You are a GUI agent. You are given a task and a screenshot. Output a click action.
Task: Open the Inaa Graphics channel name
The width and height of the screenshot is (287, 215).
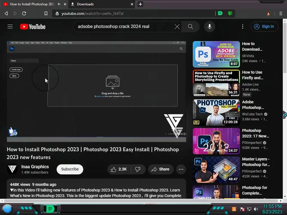click(35, 167)
